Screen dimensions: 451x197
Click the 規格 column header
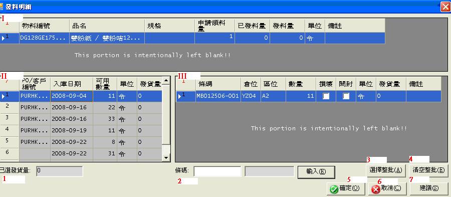(169, 26)
